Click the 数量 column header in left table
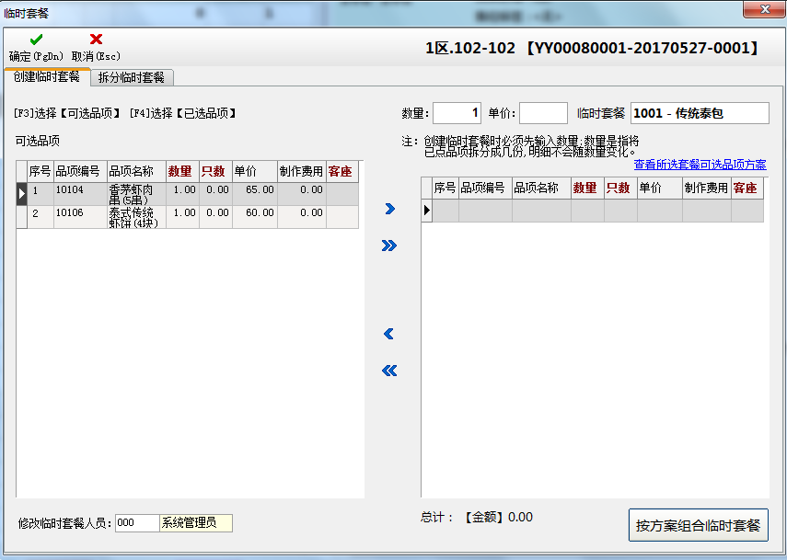The image size is (787, 560). (181, 171)
